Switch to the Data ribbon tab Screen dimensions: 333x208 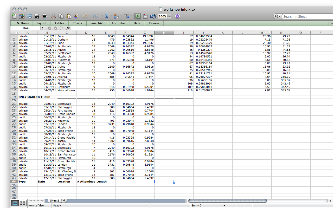pos(137,23)
